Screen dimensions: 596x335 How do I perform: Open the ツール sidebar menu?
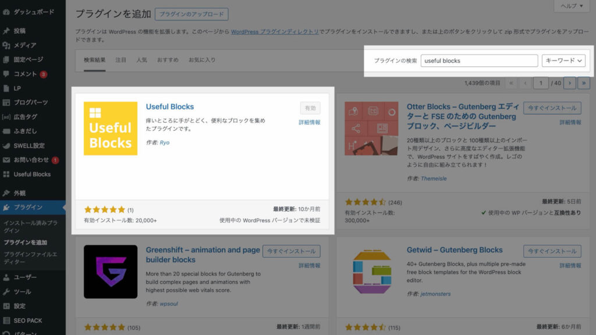coord(23,291)
